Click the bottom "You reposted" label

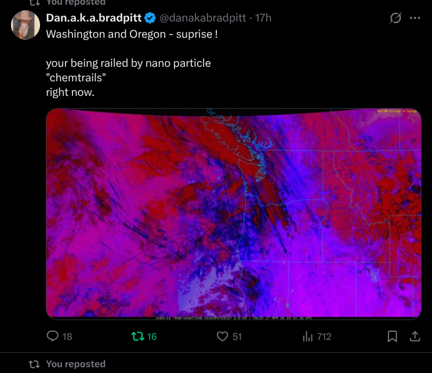[75, 364]
